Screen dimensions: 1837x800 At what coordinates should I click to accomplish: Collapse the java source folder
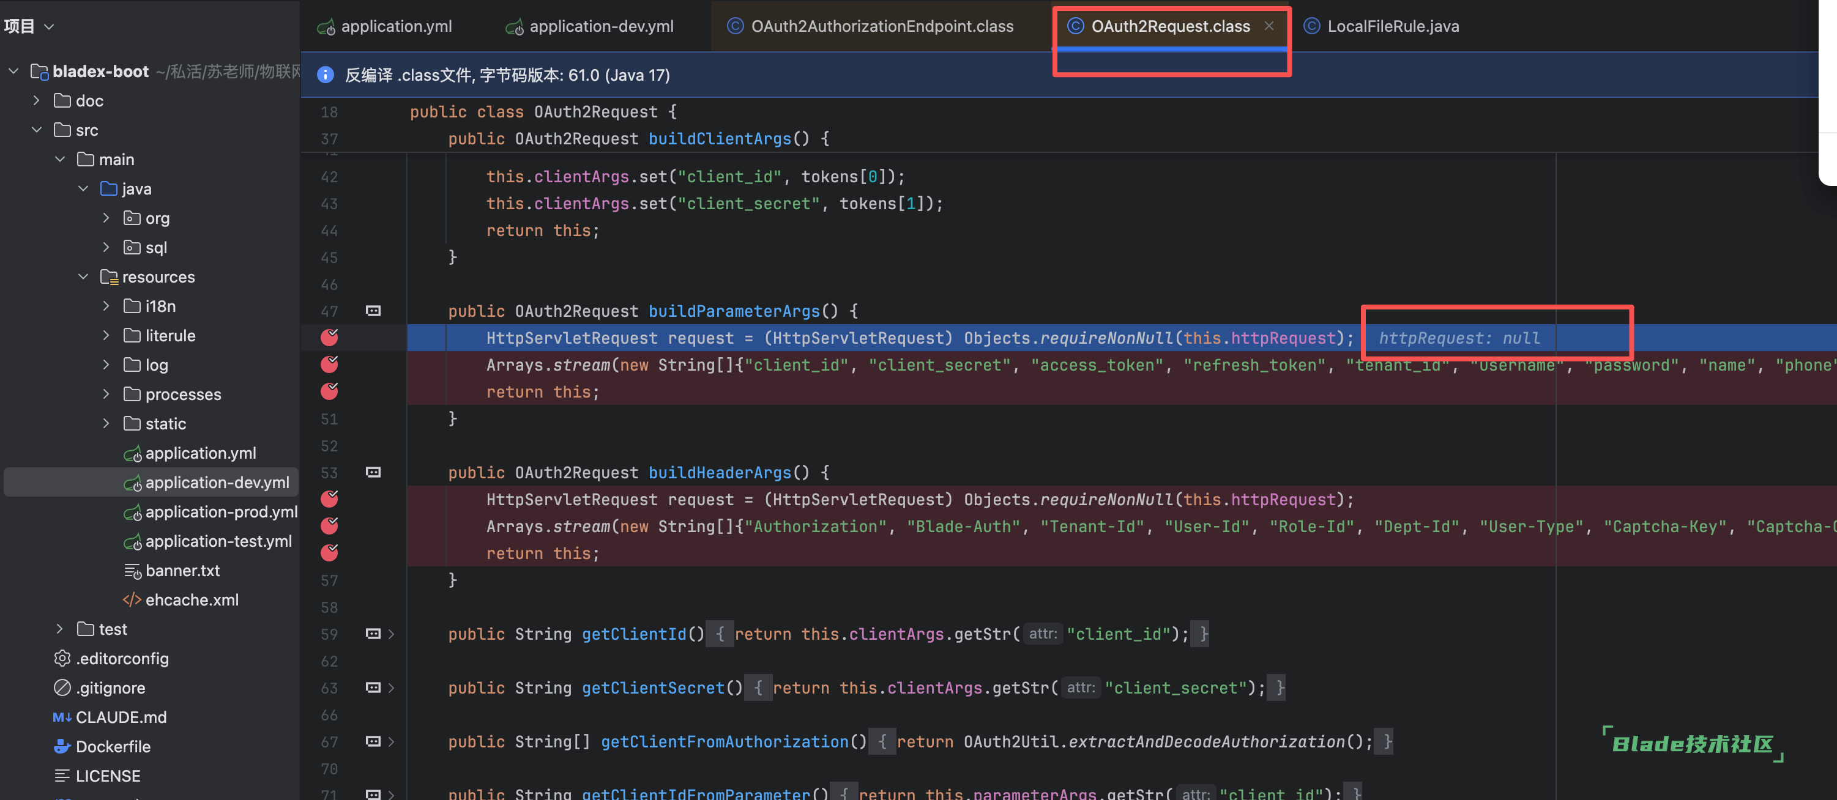tap(83, 188)
